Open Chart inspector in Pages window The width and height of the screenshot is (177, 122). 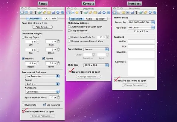point(54,12)
